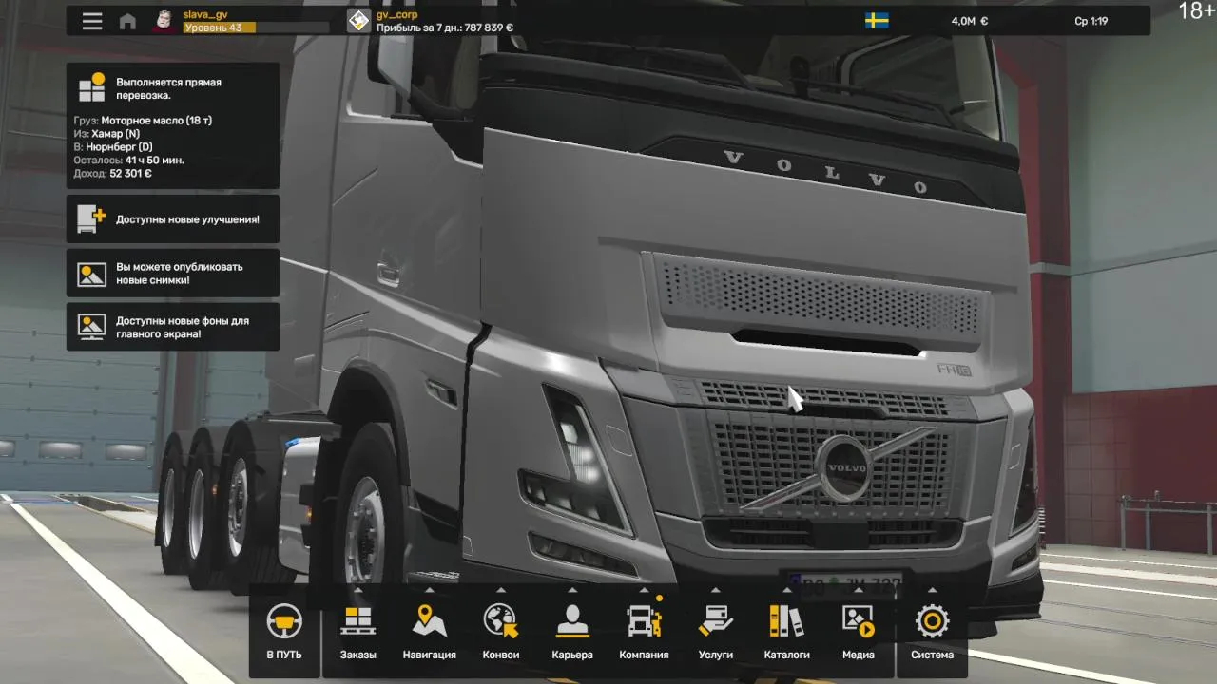Open the direct delivery job notification

173,125
